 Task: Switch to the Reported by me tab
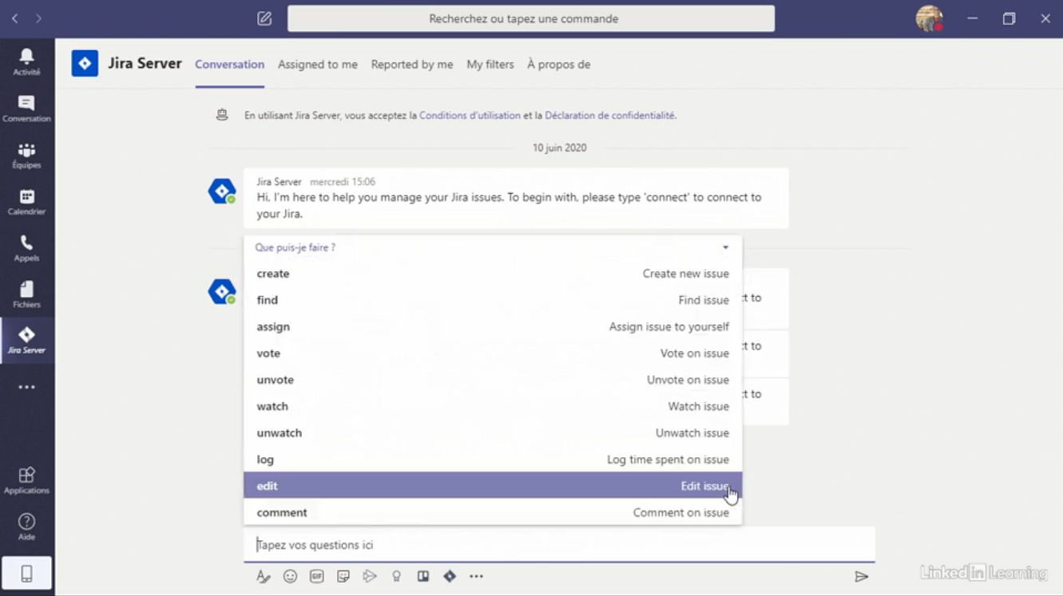pyautogui.click(x=412, y=65)
